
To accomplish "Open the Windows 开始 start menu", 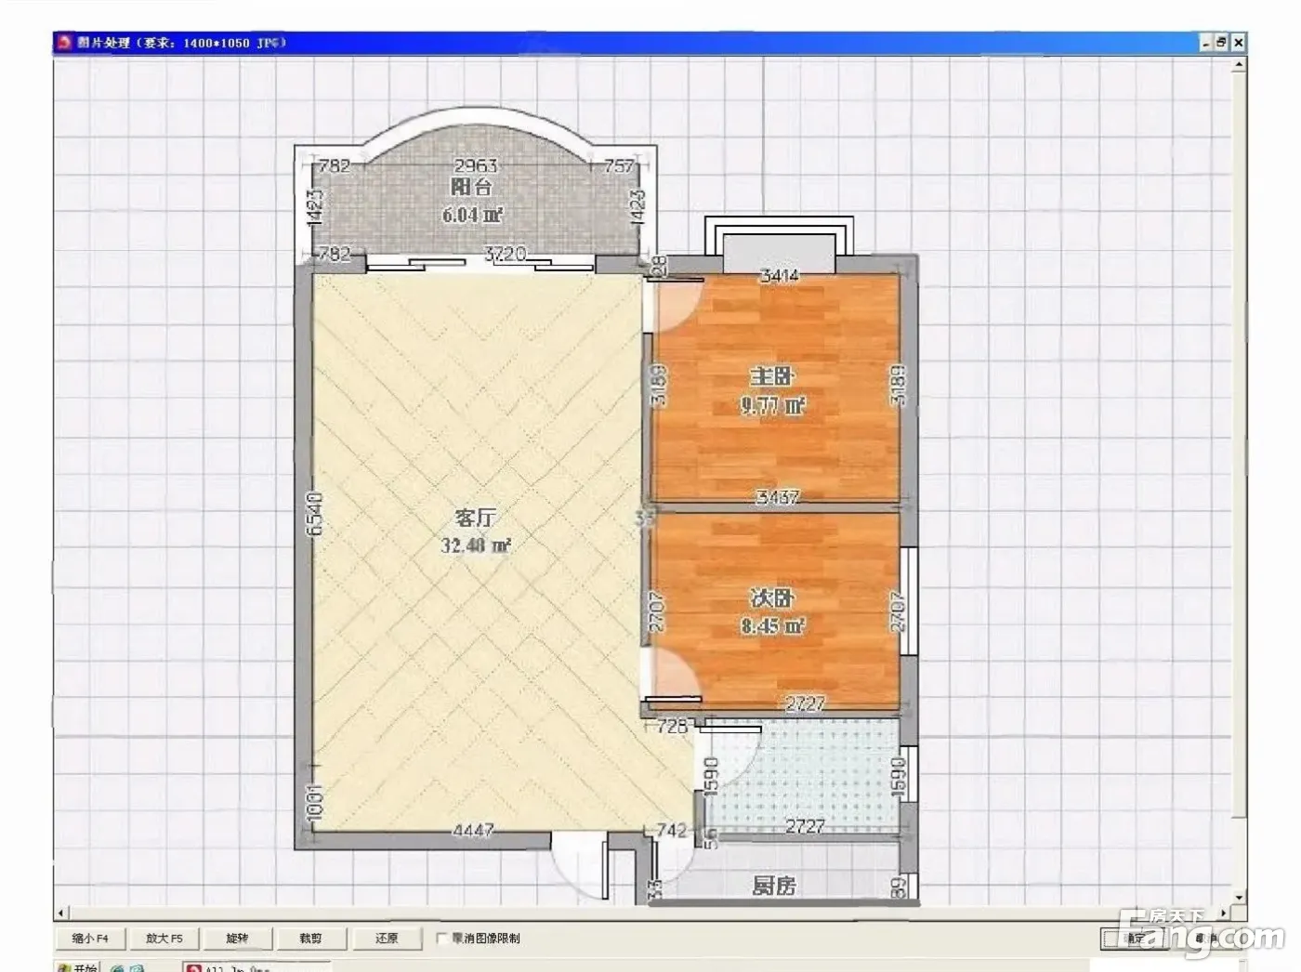I will pyautogui.click(x=78, y=967).
